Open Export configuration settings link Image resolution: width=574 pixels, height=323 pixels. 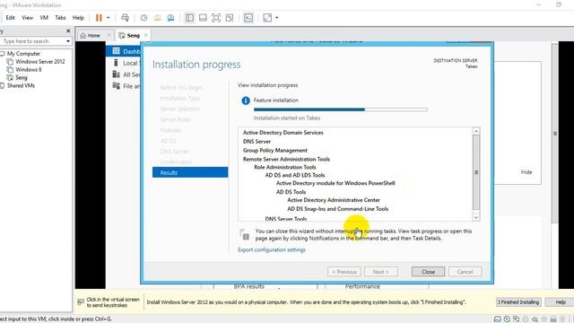click(271, 249)
